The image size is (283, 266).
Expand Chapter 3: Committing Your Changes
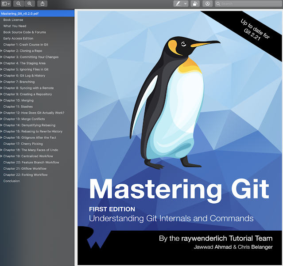pyautogui.click(x=1, y=57)
